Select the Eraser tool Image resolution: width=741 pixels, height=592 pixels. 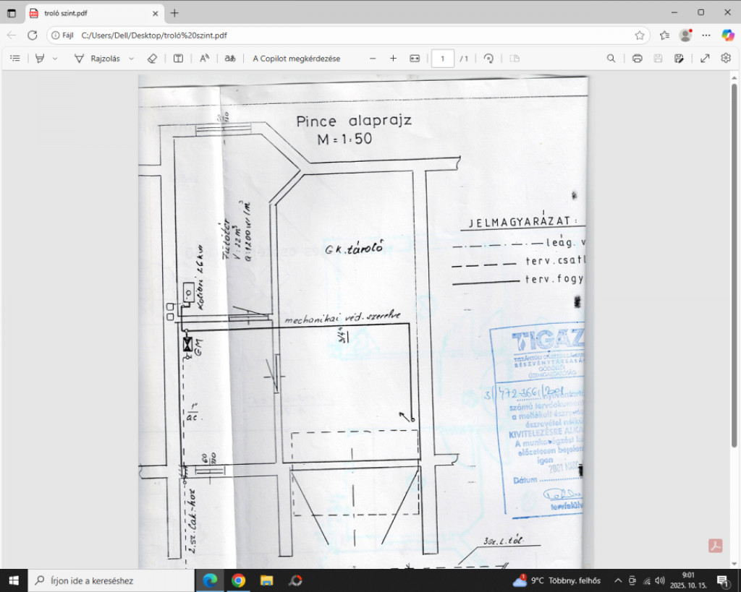152,59
